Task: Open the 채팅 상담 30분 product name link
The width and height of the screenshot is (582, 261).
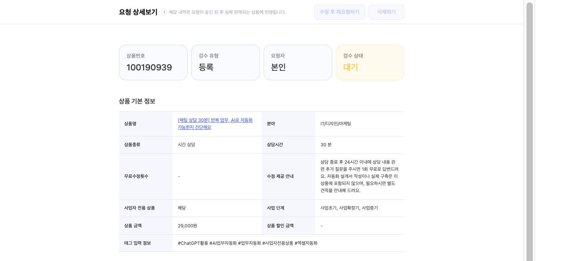Action: point(215,124)
